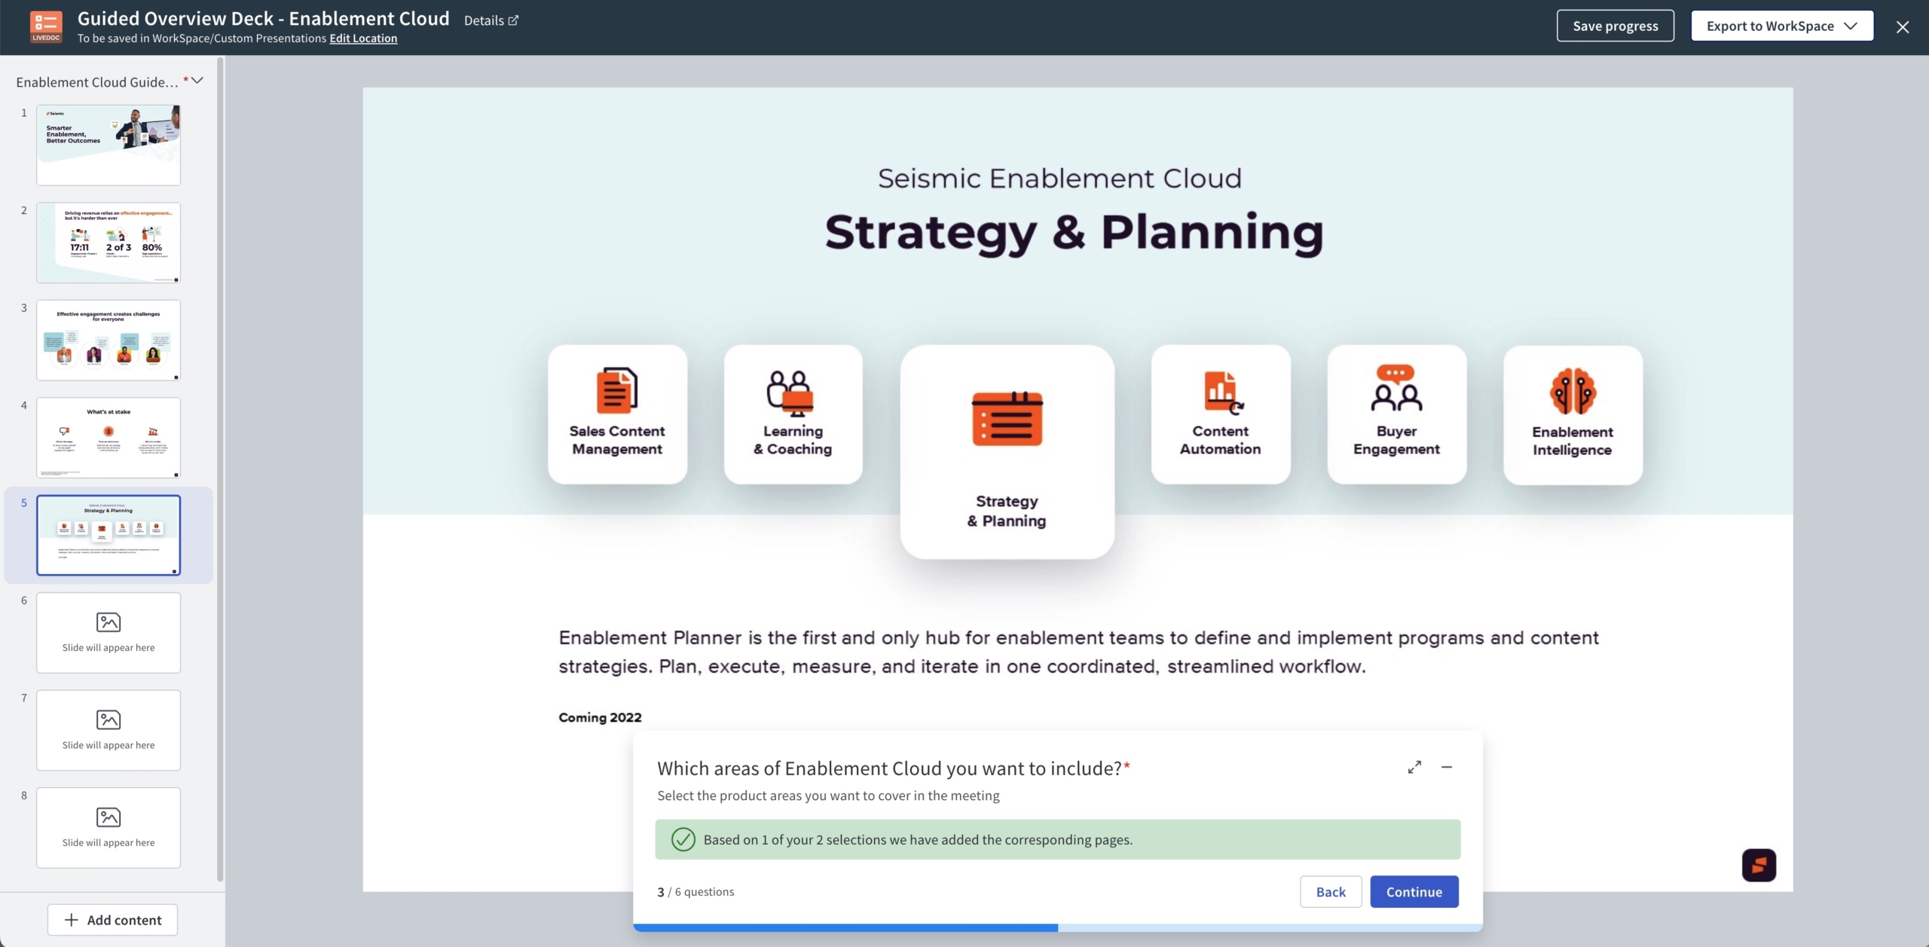Click slide 7 placeholder thumbnail
The image size is (1929, 947).
click(x=109, y=730)
